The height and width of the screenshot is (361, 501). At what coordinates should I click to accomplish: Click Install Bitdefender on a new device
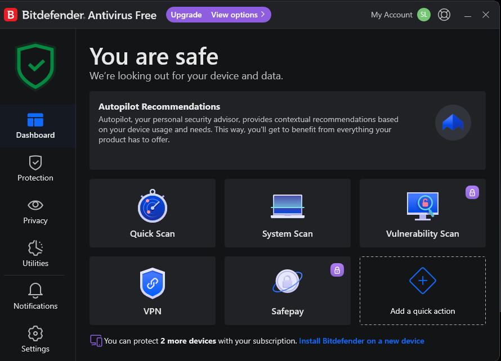pyautogui.click(x=361, y=341)
